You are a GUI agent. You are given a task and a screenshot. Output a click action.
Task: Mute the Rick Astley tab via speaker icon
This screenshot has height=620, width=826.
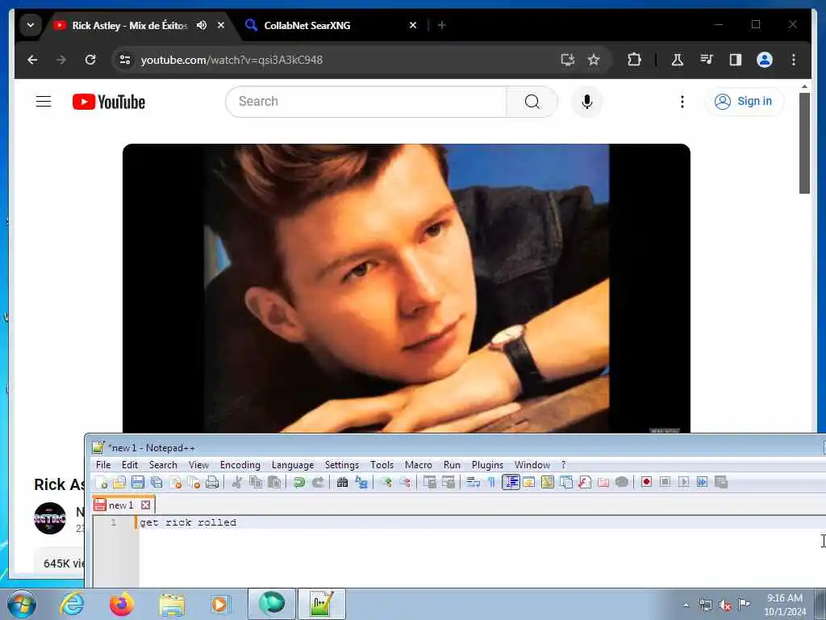(x=201, y=25)
